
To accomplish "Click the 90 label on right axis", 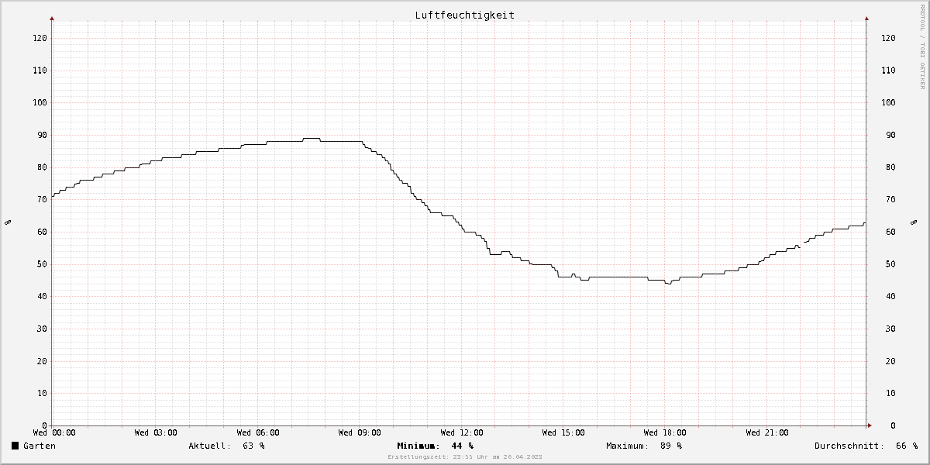I will coord(891,135).
